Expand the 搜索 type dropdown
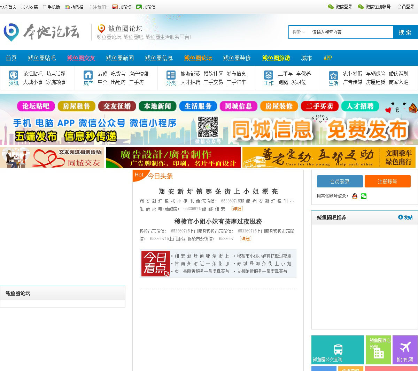Screen dimensions: 418x371 pos(299,32)
